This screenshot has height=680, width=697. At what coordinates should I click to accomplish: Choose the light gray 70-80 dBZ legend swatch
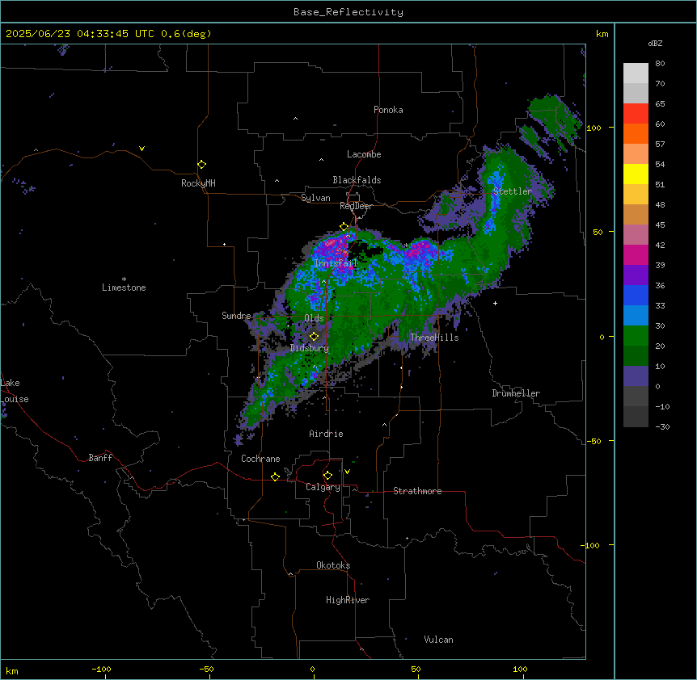pos(636,73)
